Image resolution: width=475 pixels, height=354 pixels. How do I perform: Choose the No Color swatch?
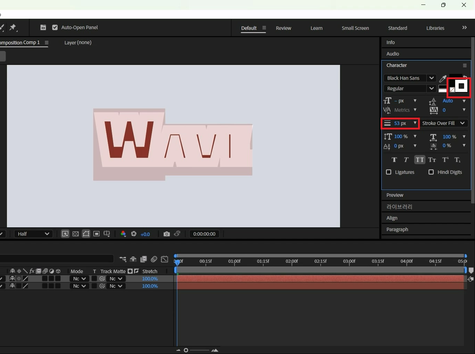pos(452,90)
